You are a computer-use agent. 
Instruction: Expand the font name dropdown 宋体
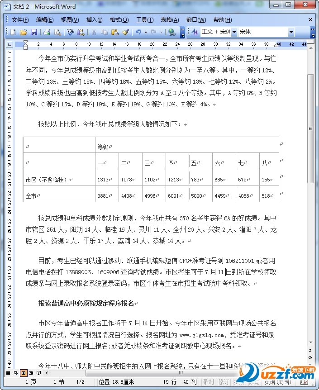coord(291,32)
